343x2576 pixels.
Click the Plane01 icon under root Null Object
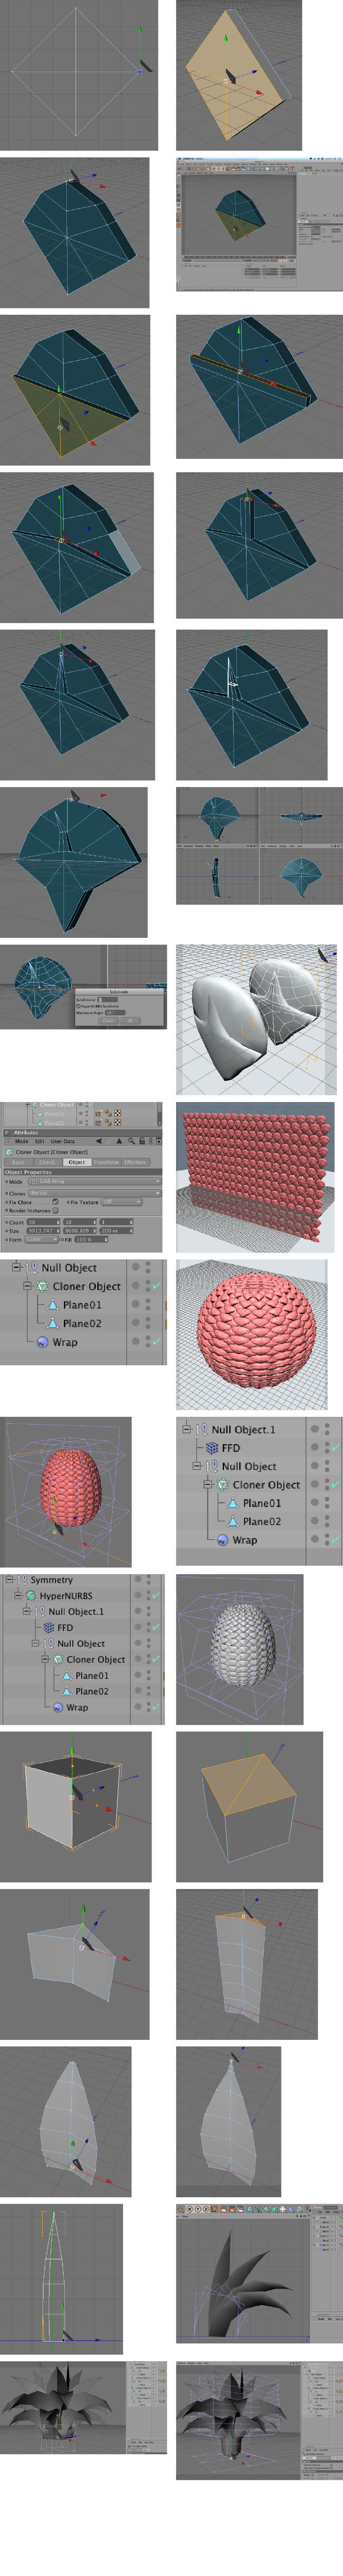tap(53, 1305)
